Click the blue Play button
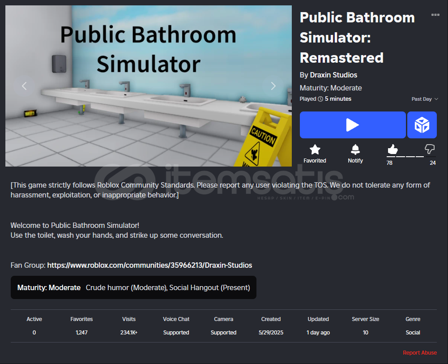The height and width of the screenshot is (364, 448). [x=353, y=125]
